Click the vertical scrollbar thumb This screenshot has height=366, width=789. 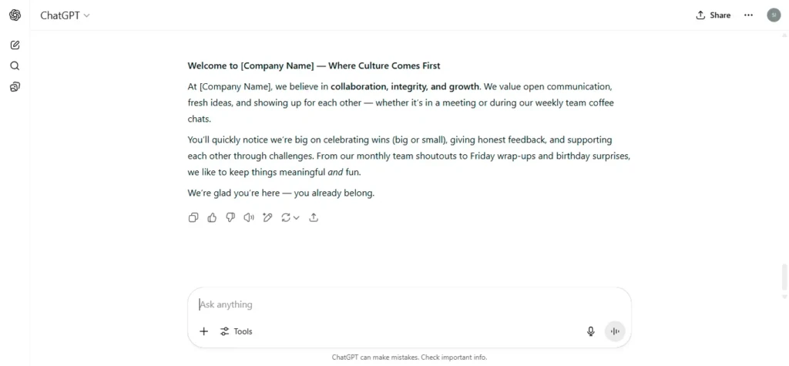point(784,278)
